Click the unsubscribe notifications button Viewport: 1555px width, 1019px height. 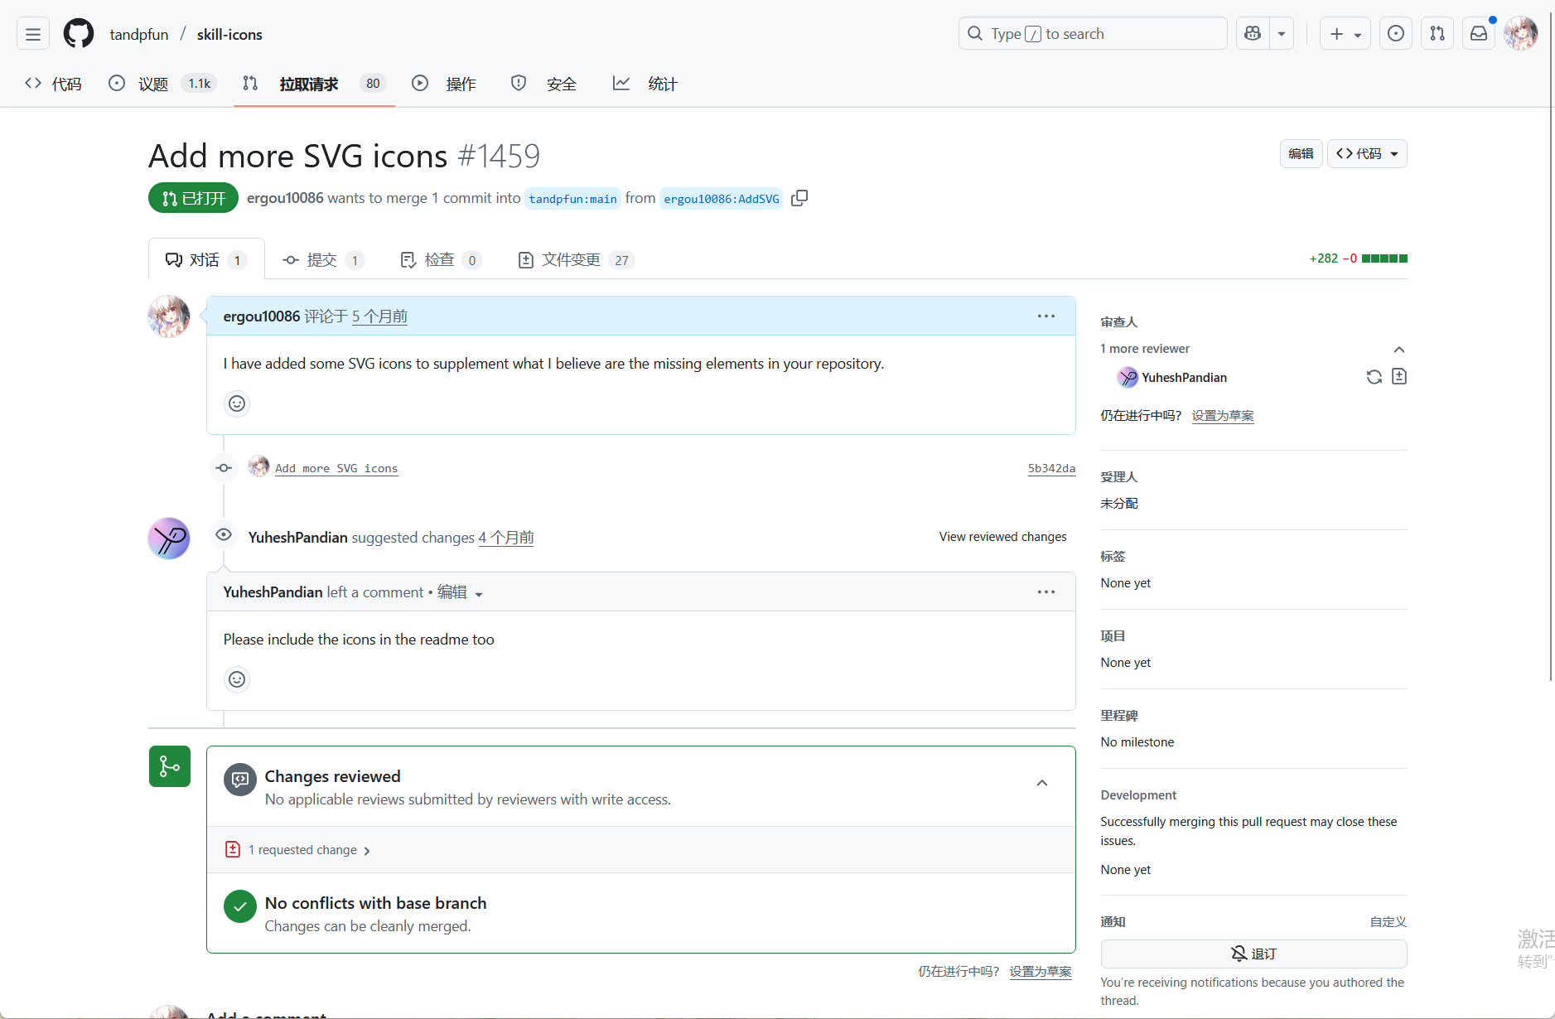click(x=1253, y=954)
